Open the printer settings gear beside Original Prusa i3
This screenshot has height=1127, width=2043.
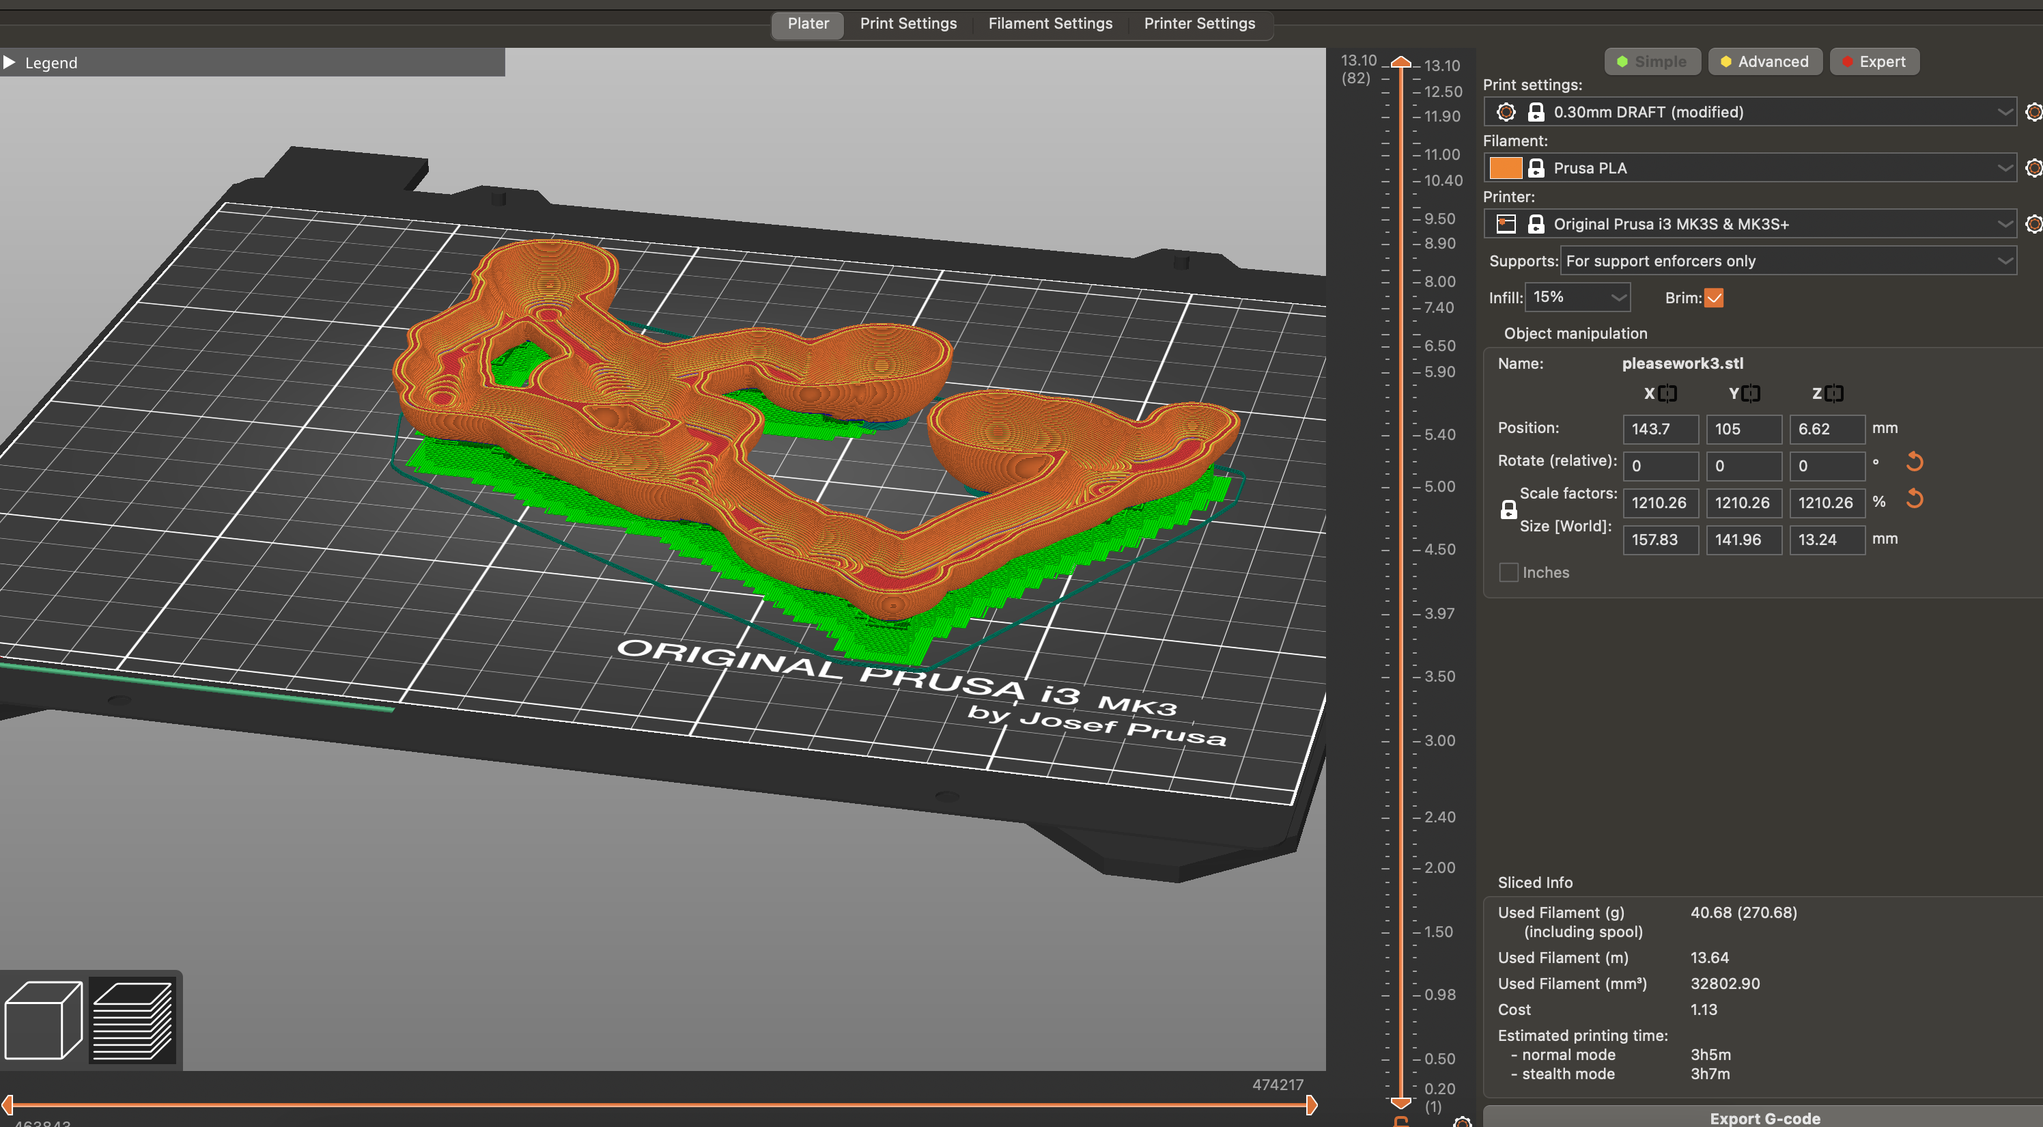pos(2033,225)
